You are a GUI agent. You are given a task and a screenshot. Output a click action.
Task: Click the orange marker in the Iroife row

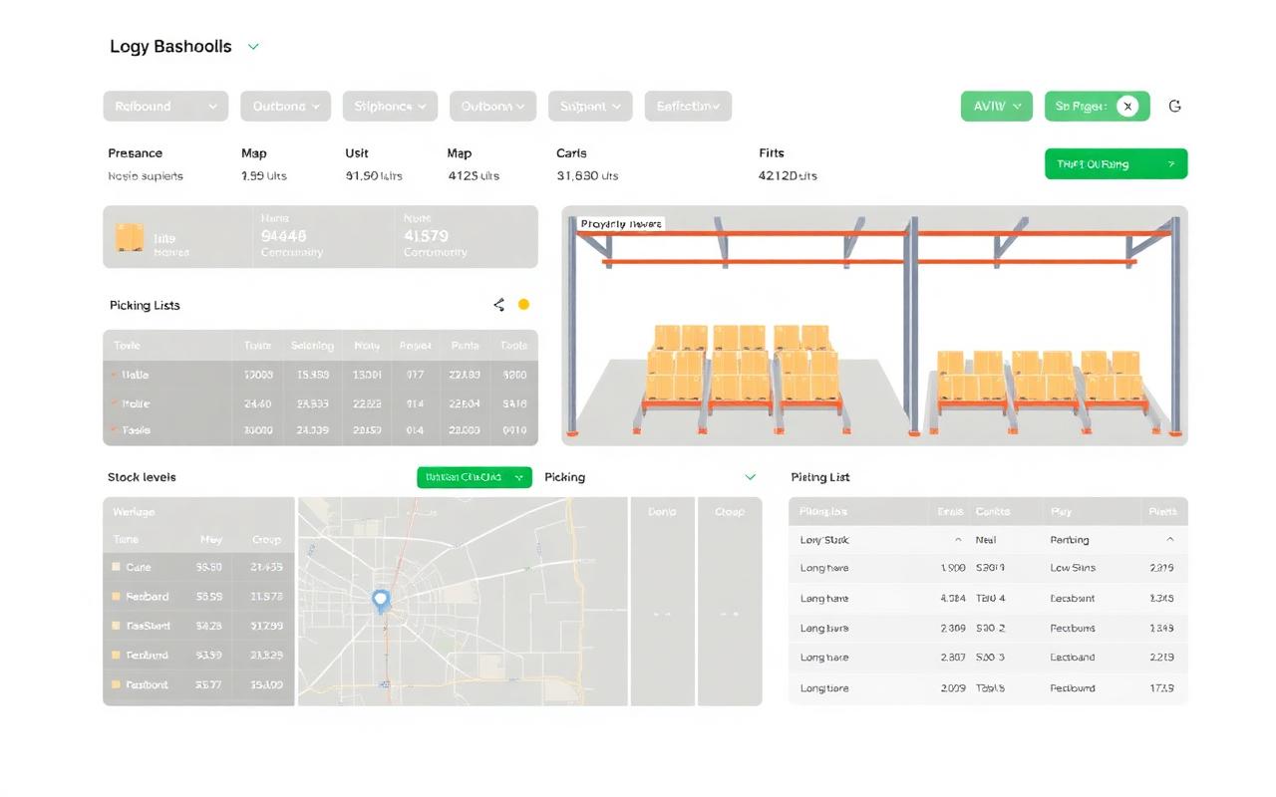pyautogui.click(x=114, y=403)
